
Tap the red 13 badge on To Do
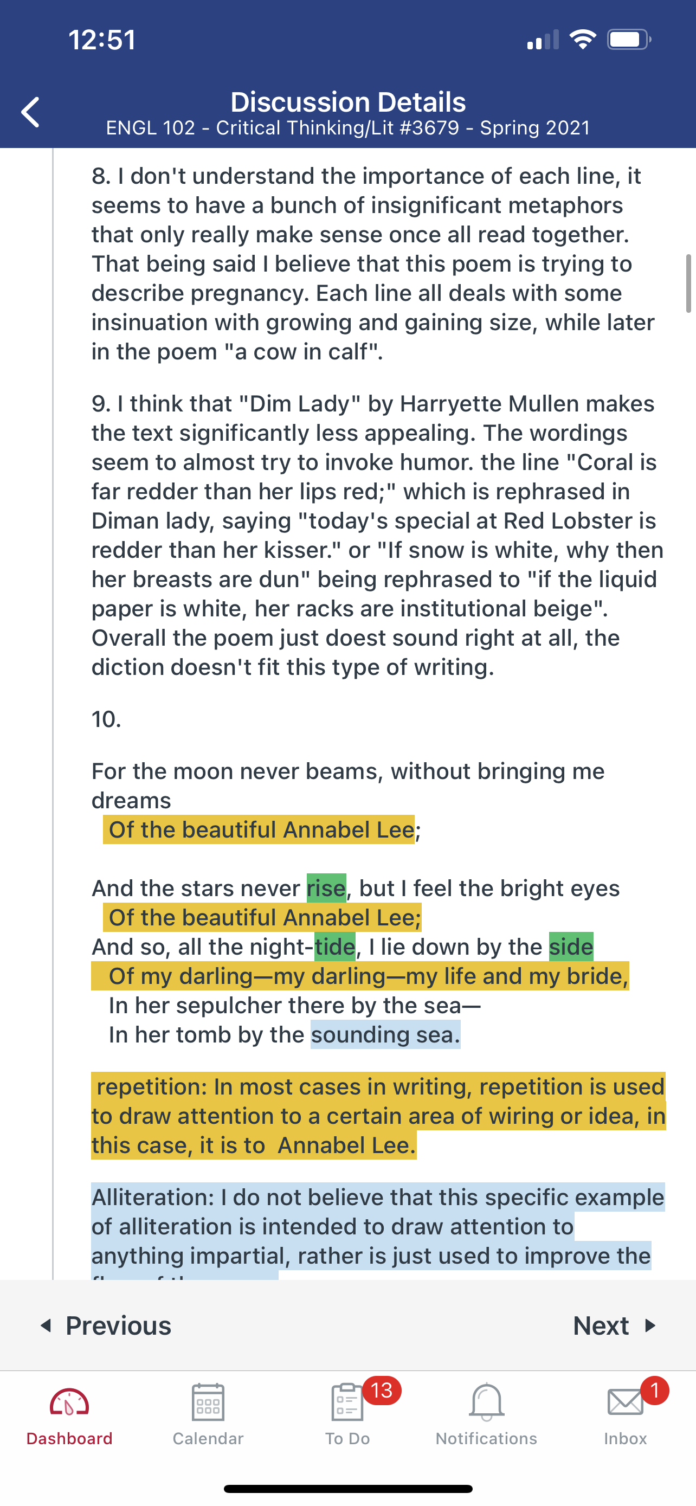pyautogui.click(x=382, y=1390)
